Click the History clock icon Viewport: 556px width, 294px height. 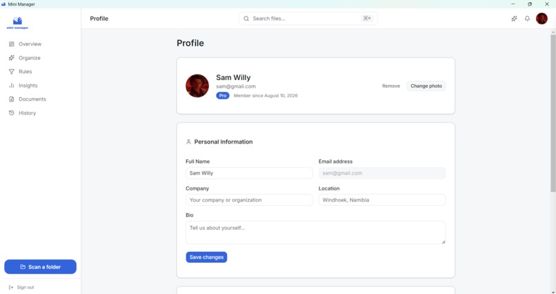click(11, 112)
